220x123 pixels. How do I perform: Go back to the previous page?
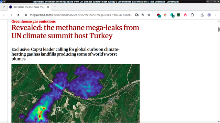tap(4, 15)
